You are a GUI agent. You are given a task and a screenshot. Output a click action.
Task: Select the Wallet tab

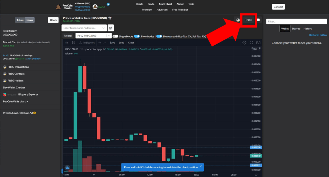pyautogui.click(x=285, y=29)
